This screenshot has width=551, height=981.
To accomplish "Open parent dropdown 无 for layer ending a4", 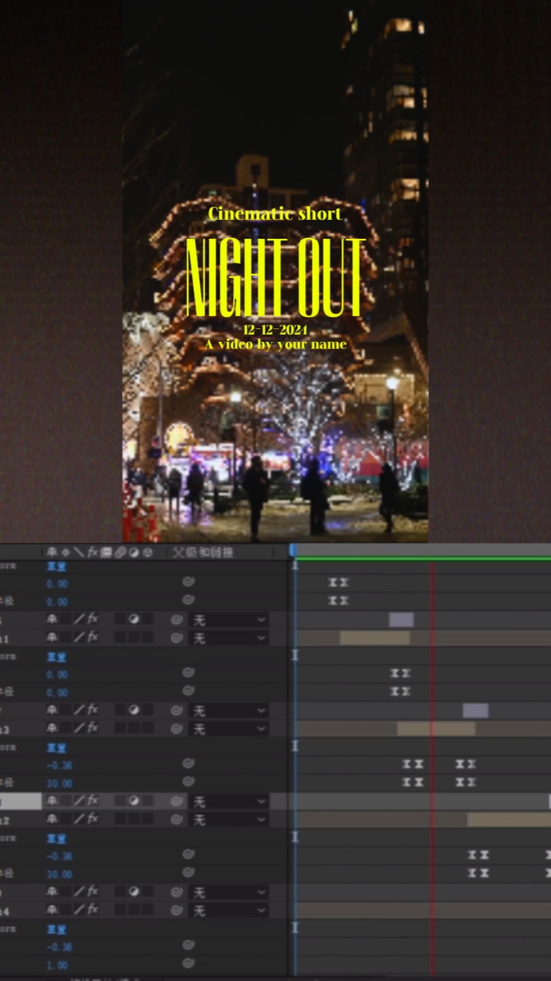I will pyautogui.click(x=228, y=910).
